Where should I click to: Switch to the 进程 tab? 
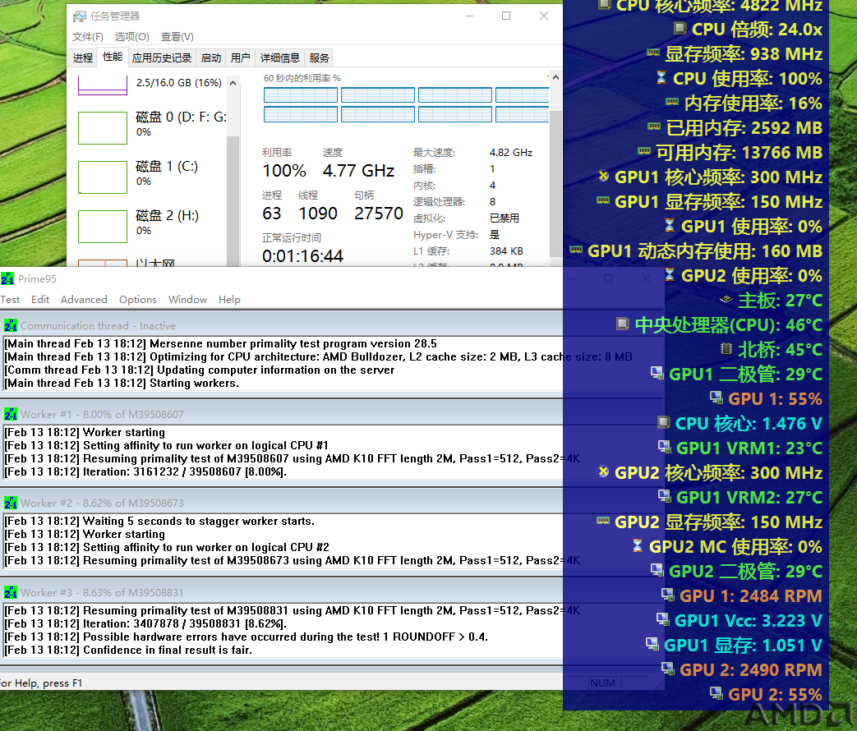[83, 58]
